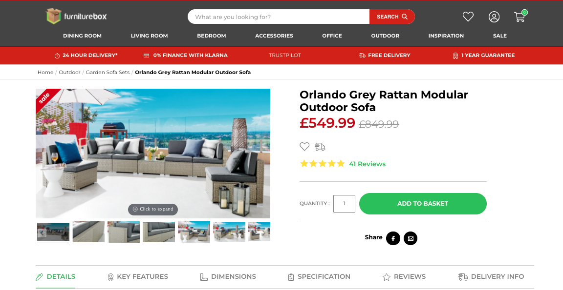Open the user account icon
563x290 pixels.
pyautogui.click(x=494, y=17)
